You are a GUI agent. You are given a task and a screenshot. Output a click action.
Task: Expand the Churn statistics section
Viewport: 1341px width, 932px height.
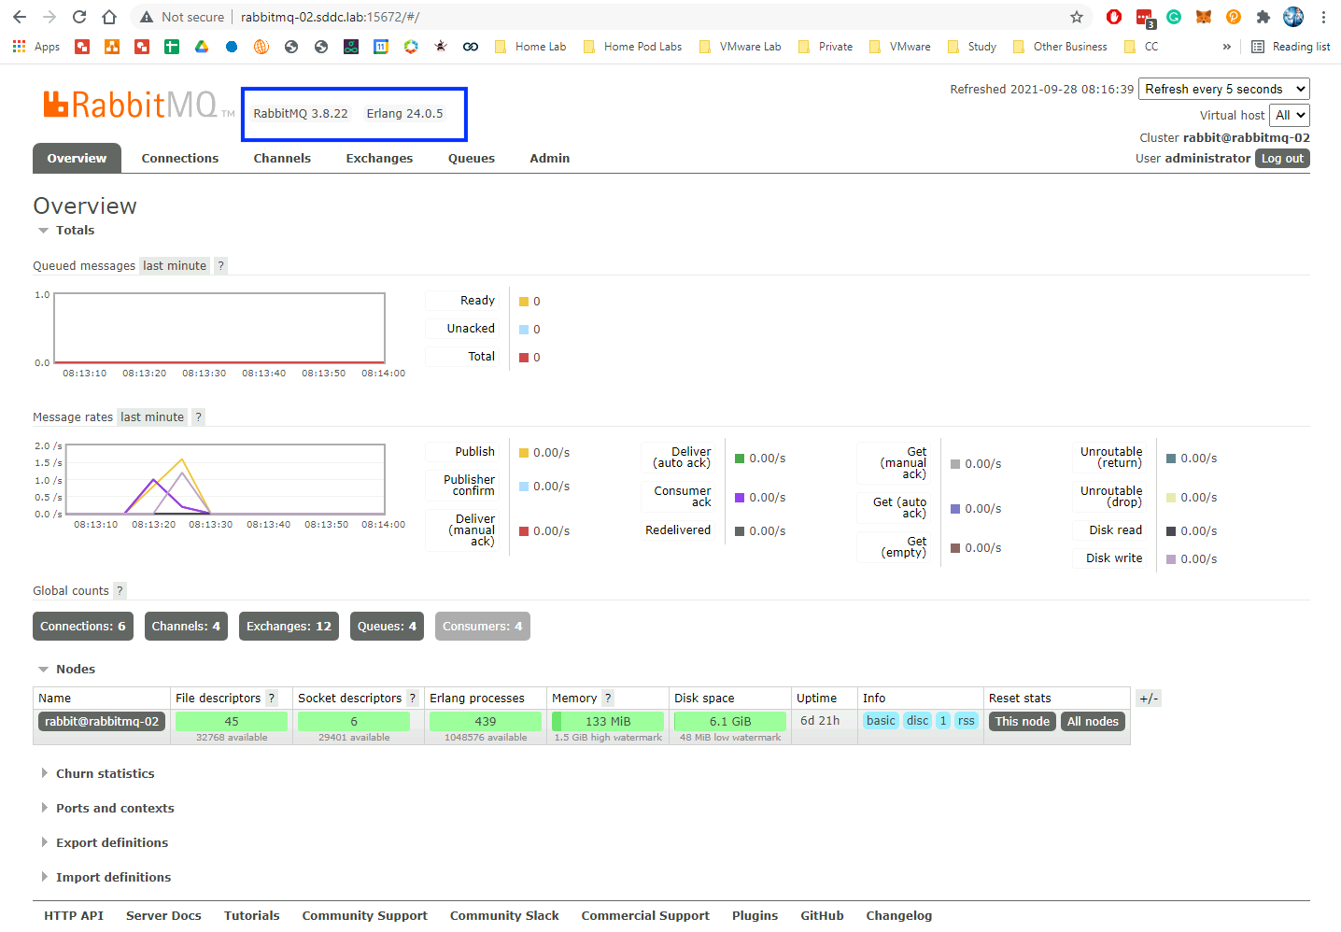pyautogui.click(x=105, y=774)
